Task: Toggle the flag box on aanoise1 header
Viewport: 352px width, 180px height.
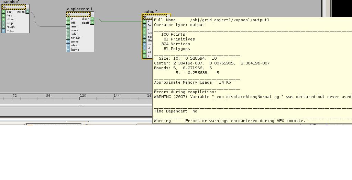Action: [x=27, y=7]
